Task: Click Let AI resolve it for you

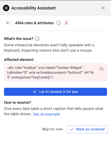Action: (55, 92)
